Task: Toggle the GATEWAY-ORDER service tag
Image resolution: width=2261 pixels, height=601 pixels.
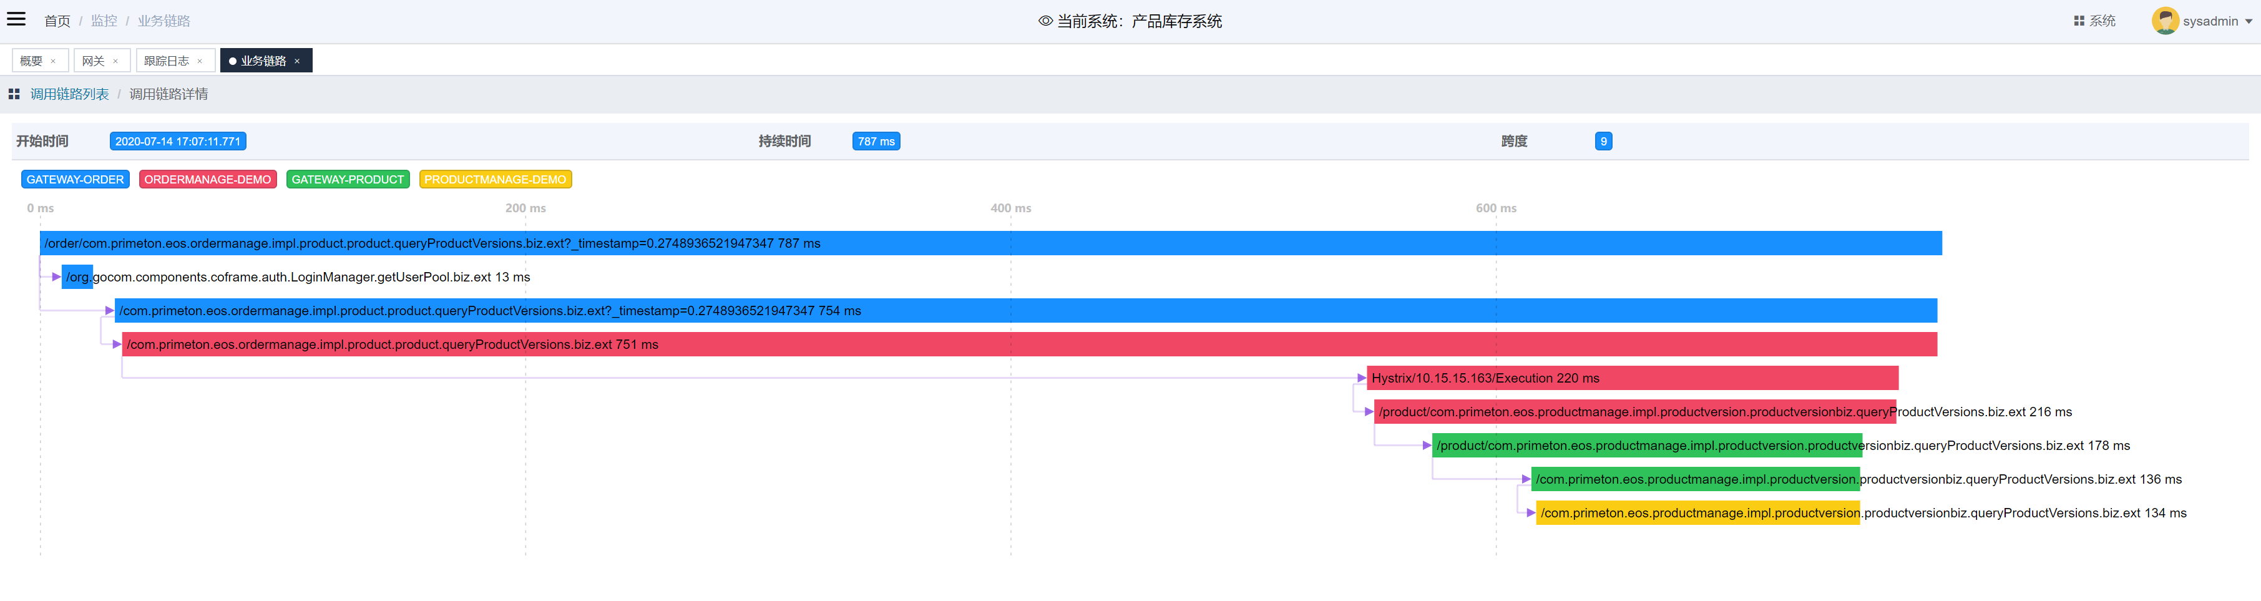Action: pyautogui.click(x=76, y=180)
